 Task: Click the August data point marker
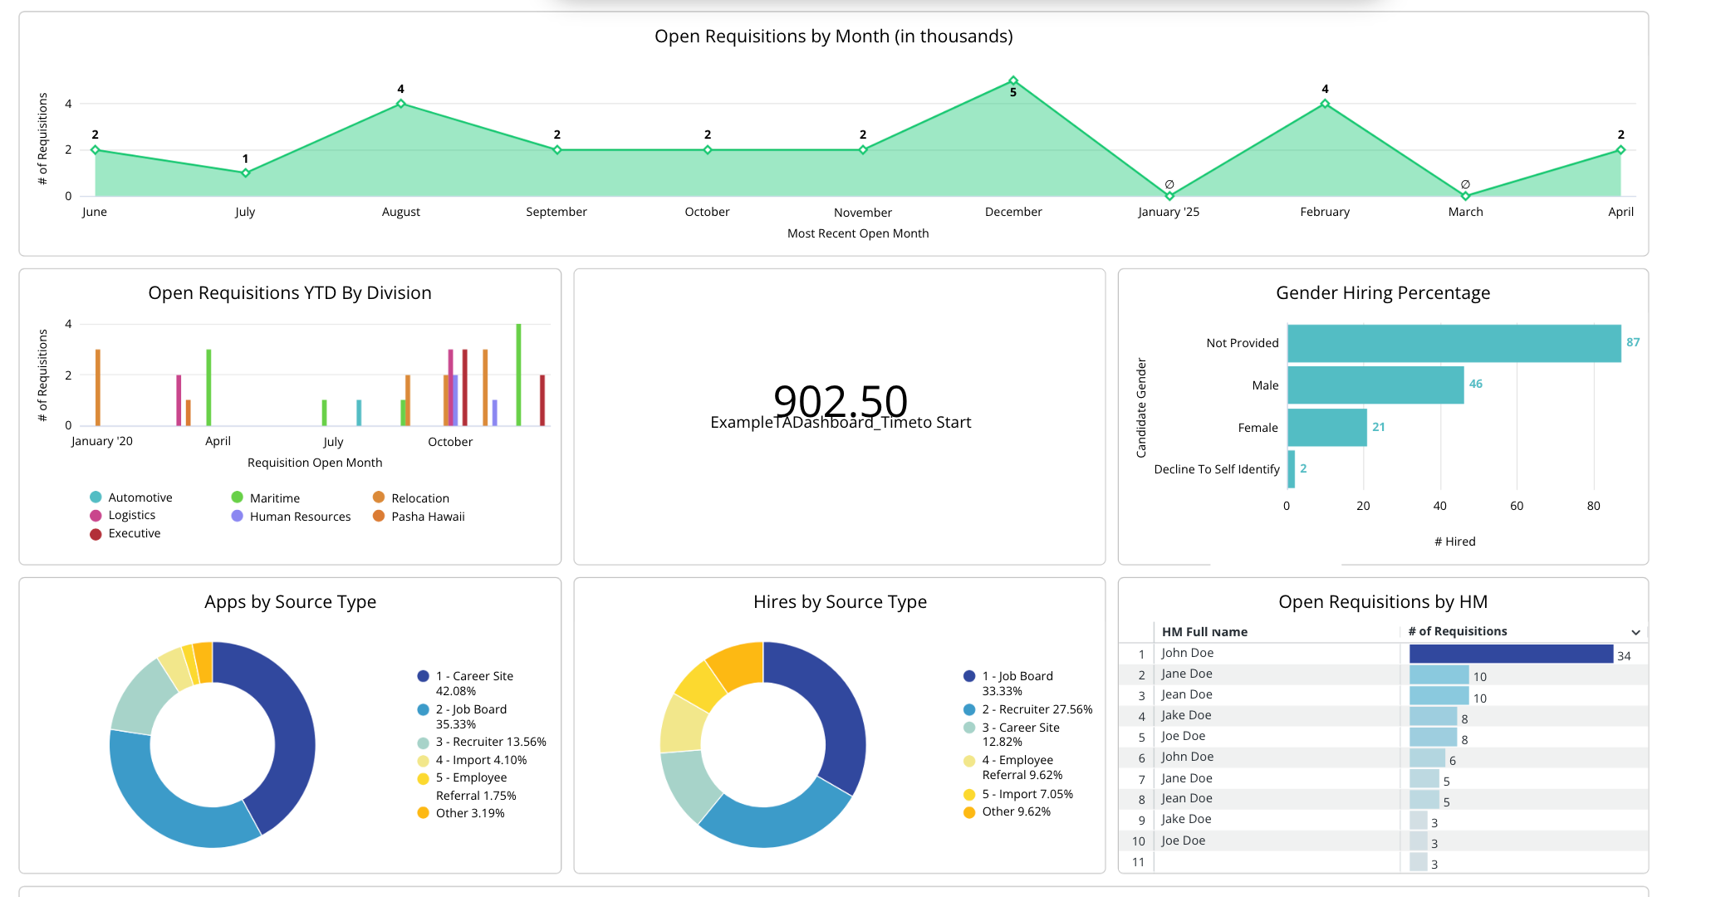(401, 104)
